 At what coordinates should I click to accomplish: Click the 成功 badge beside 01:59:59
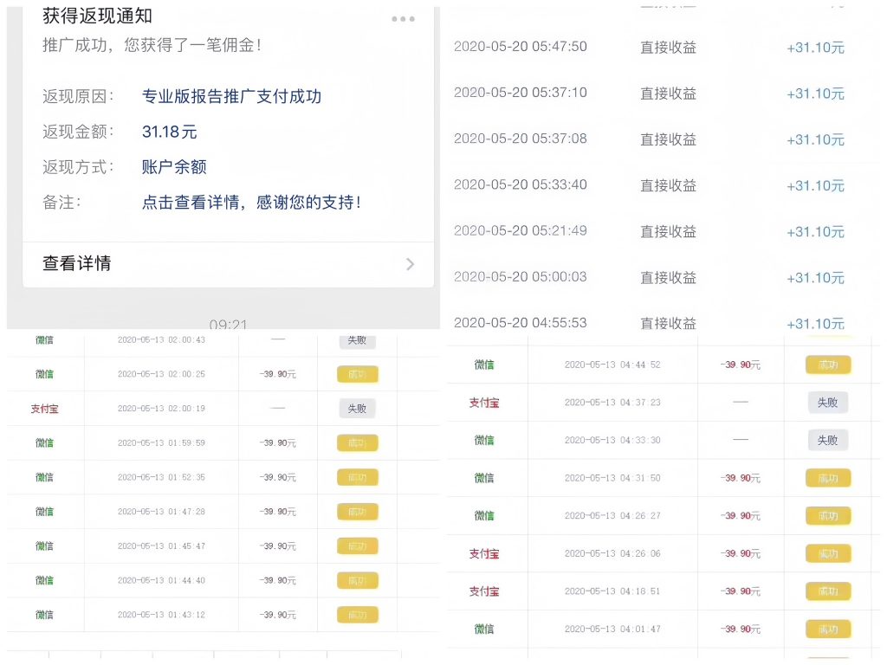(x=357, y=442)
